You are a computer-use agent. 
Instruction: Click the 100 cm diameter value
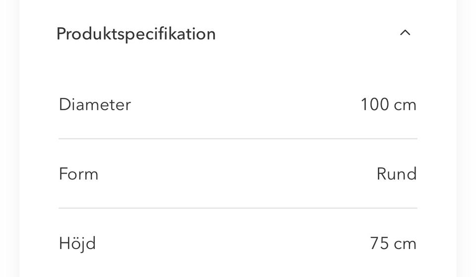tap(388, 105)
